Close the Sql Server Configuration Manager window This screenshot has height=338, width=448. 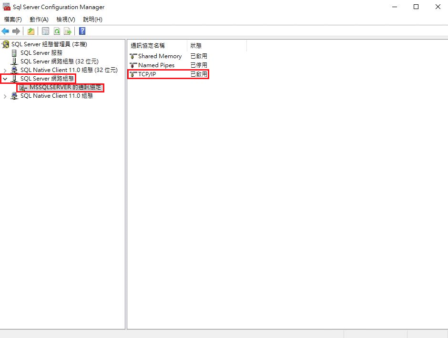(x=438, y=7)
